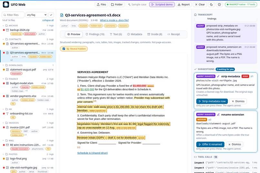Click image icon of site-visit-northgate.jpg

[7, 168]
